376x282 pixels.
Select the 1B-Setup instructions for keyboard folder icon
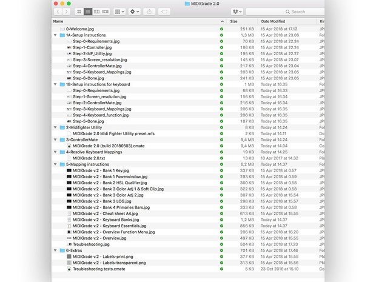pyautogui.click(x=62, y=84)
